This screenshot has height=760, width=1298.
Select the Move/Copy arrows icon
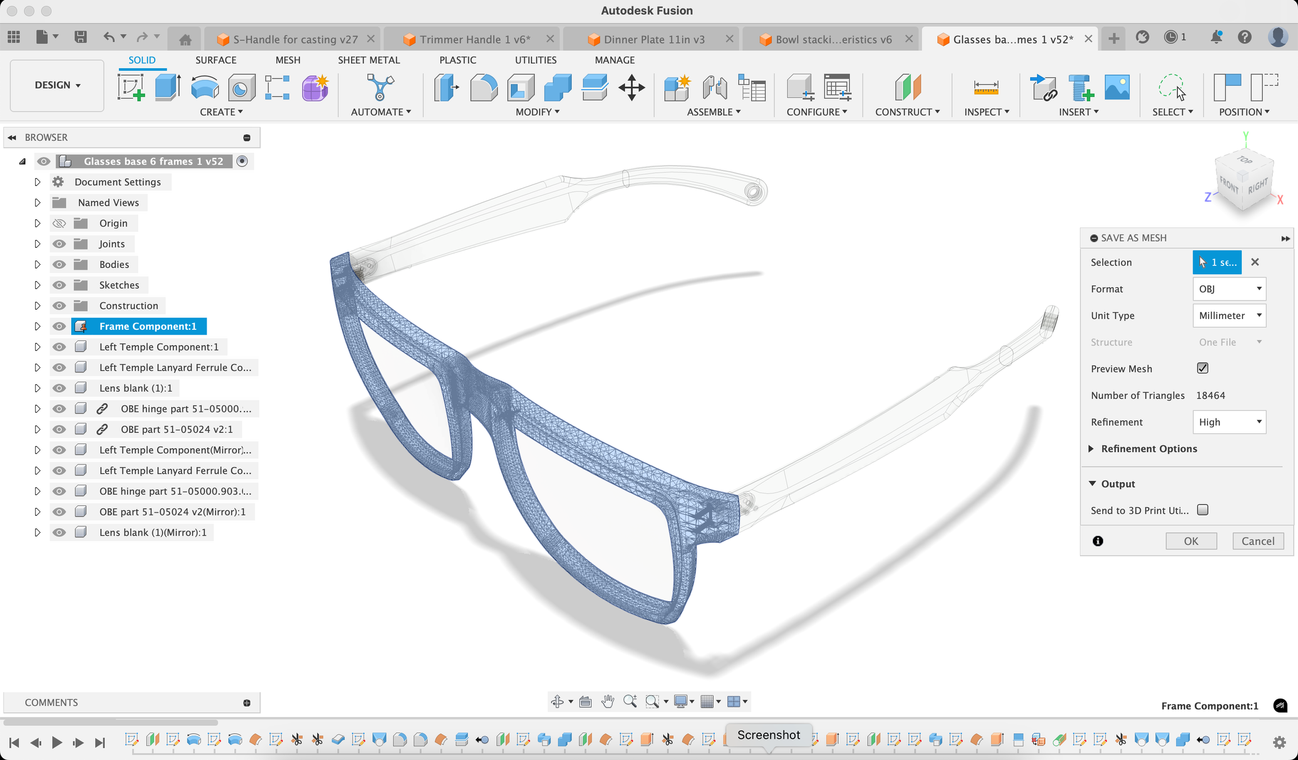[631, 87]
